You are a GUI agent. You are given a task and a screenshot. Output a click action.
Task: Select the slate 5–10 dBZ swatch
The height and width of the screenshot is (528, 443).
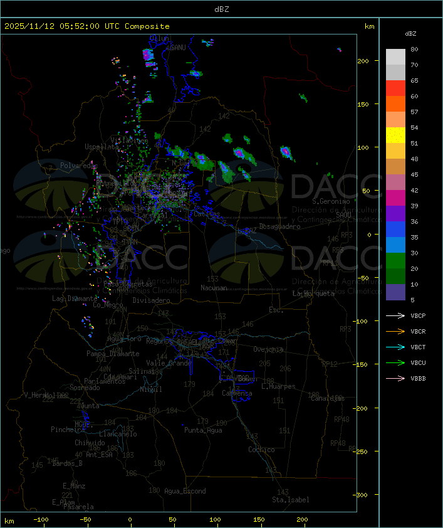point(395,292)
